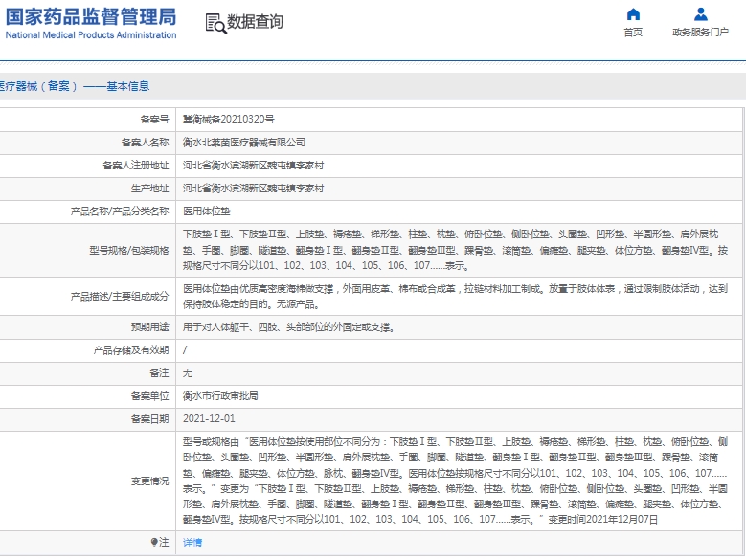Click the 注 marker icon in last row

tap(153, 542)
